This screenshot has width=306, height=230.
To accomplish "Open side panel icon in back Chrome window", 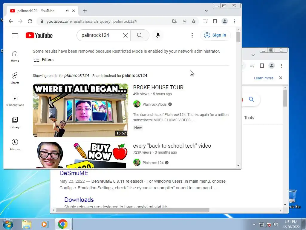I will [262, 66].
